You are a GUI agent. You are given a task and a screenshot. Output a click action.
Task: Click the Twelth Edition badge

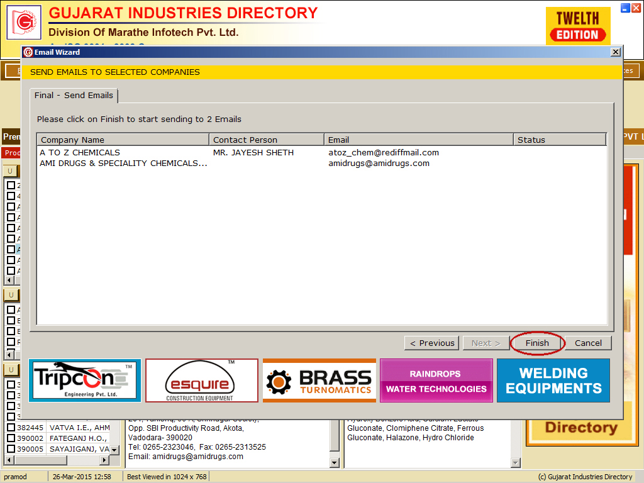[x=578, y=25]
